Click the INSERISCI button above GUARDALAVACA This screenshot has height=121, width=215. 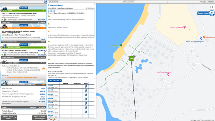(x=24, y=45)
